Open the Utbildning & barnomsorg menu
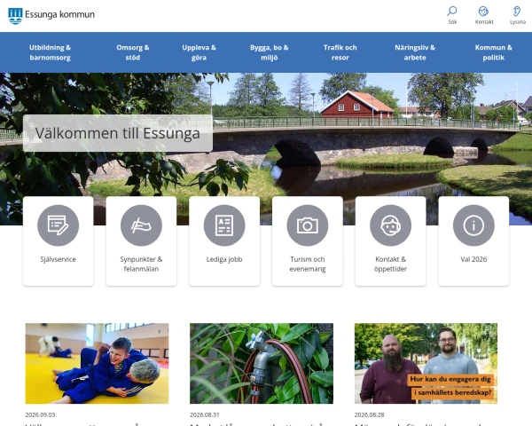Image resolution: width=532 pixels, height=426 pixels. [x=50, y=52]
